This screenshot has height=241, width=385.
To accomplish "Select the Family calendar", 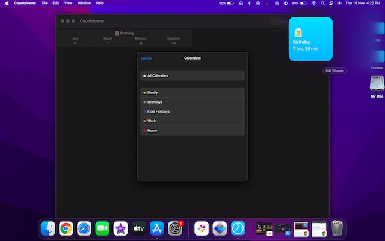I will pyautogui.click(x=192, y=93).
